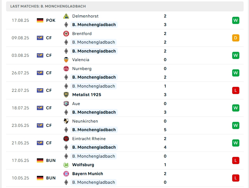249x188 pixels.
Task: Click the green W badge for Delmenhorst match
Action: click(x=235, y=20)
